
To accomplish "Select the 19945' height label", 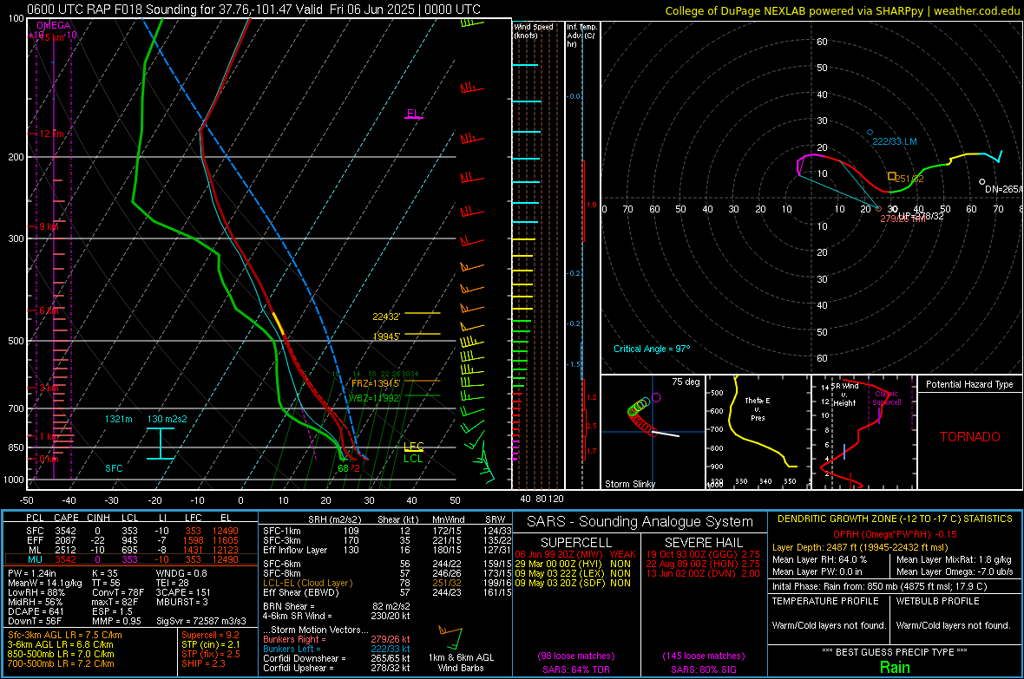I will [x=386, y=336].
